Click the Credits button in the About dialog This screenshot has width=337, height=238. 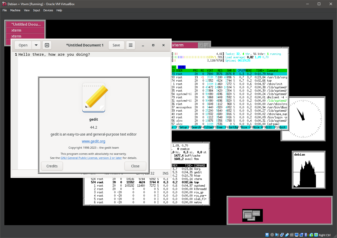(52, 166)
